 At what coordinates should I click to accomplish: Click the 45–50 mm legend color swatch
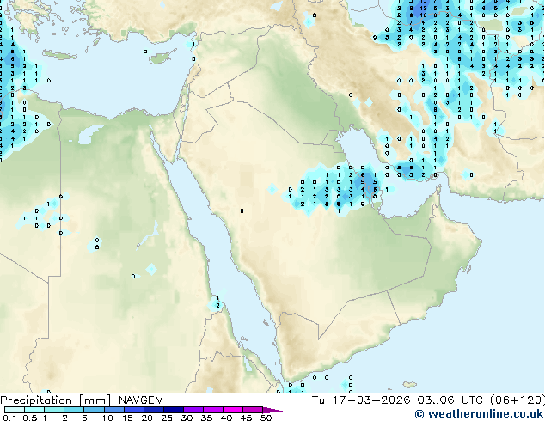click(x=253, y=410)
